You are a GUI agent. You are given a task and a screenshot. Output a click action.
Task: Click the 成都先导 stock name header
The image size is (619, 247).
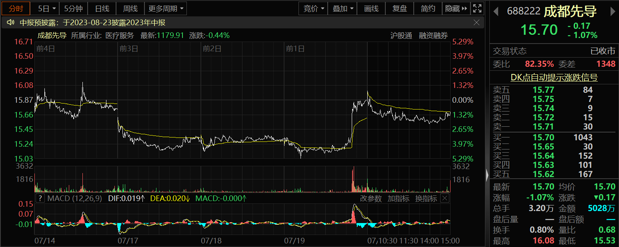point(570,11)
